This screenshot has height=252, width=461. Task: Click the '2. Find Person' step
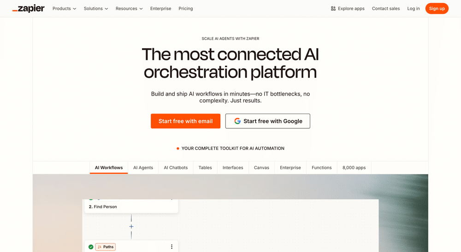point(131,206)
